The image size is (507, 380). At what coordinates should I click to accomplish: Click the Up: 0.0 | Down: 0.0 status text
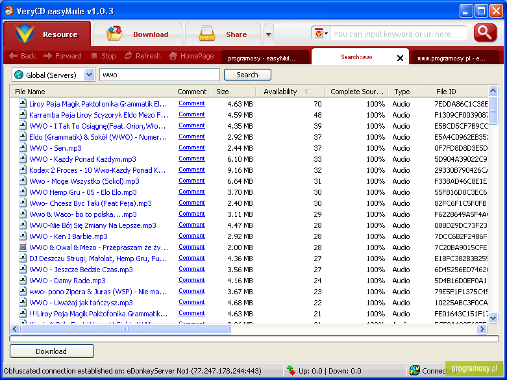(x=330, y=371)
